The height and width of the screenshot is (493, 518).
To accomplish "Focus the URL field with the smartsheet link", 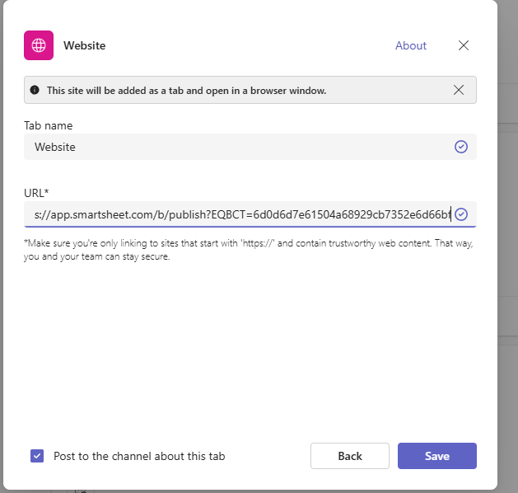I will [239, 214].
